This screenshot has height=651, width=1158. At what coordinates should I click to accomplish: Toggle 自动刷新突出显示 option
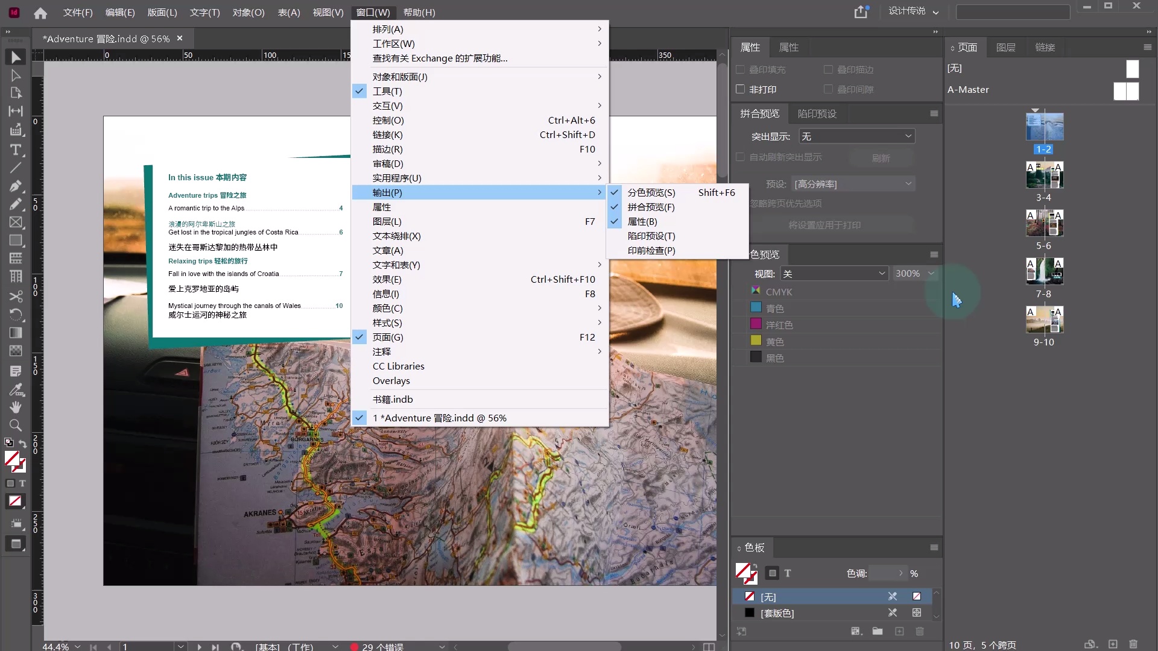tap(740, 157)
